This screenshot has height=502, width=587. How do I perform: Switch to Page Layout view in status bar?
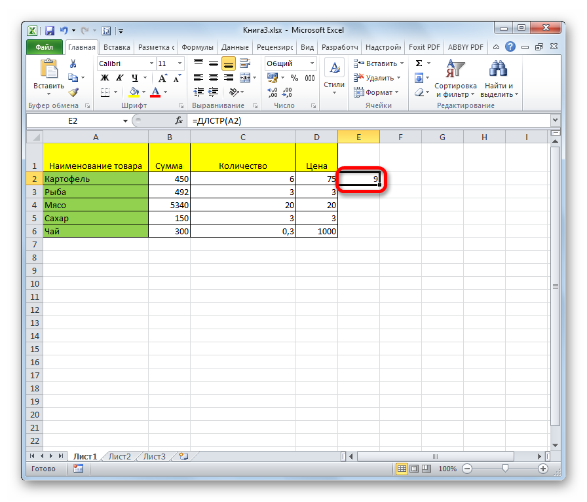[x=412, y=469]
